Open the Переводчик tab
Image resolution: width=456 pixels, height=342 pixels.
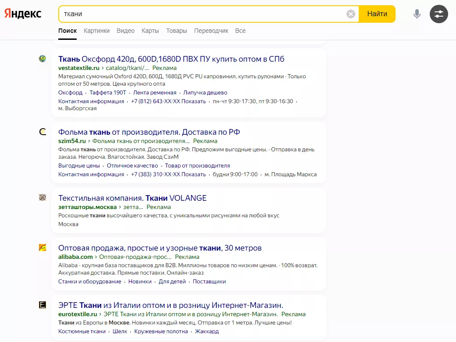[211, 31]
